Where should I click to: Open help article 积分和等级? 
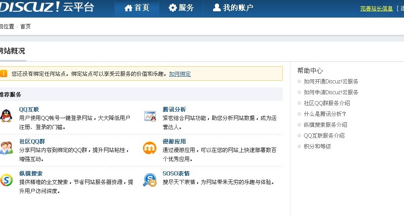[317, 146]
